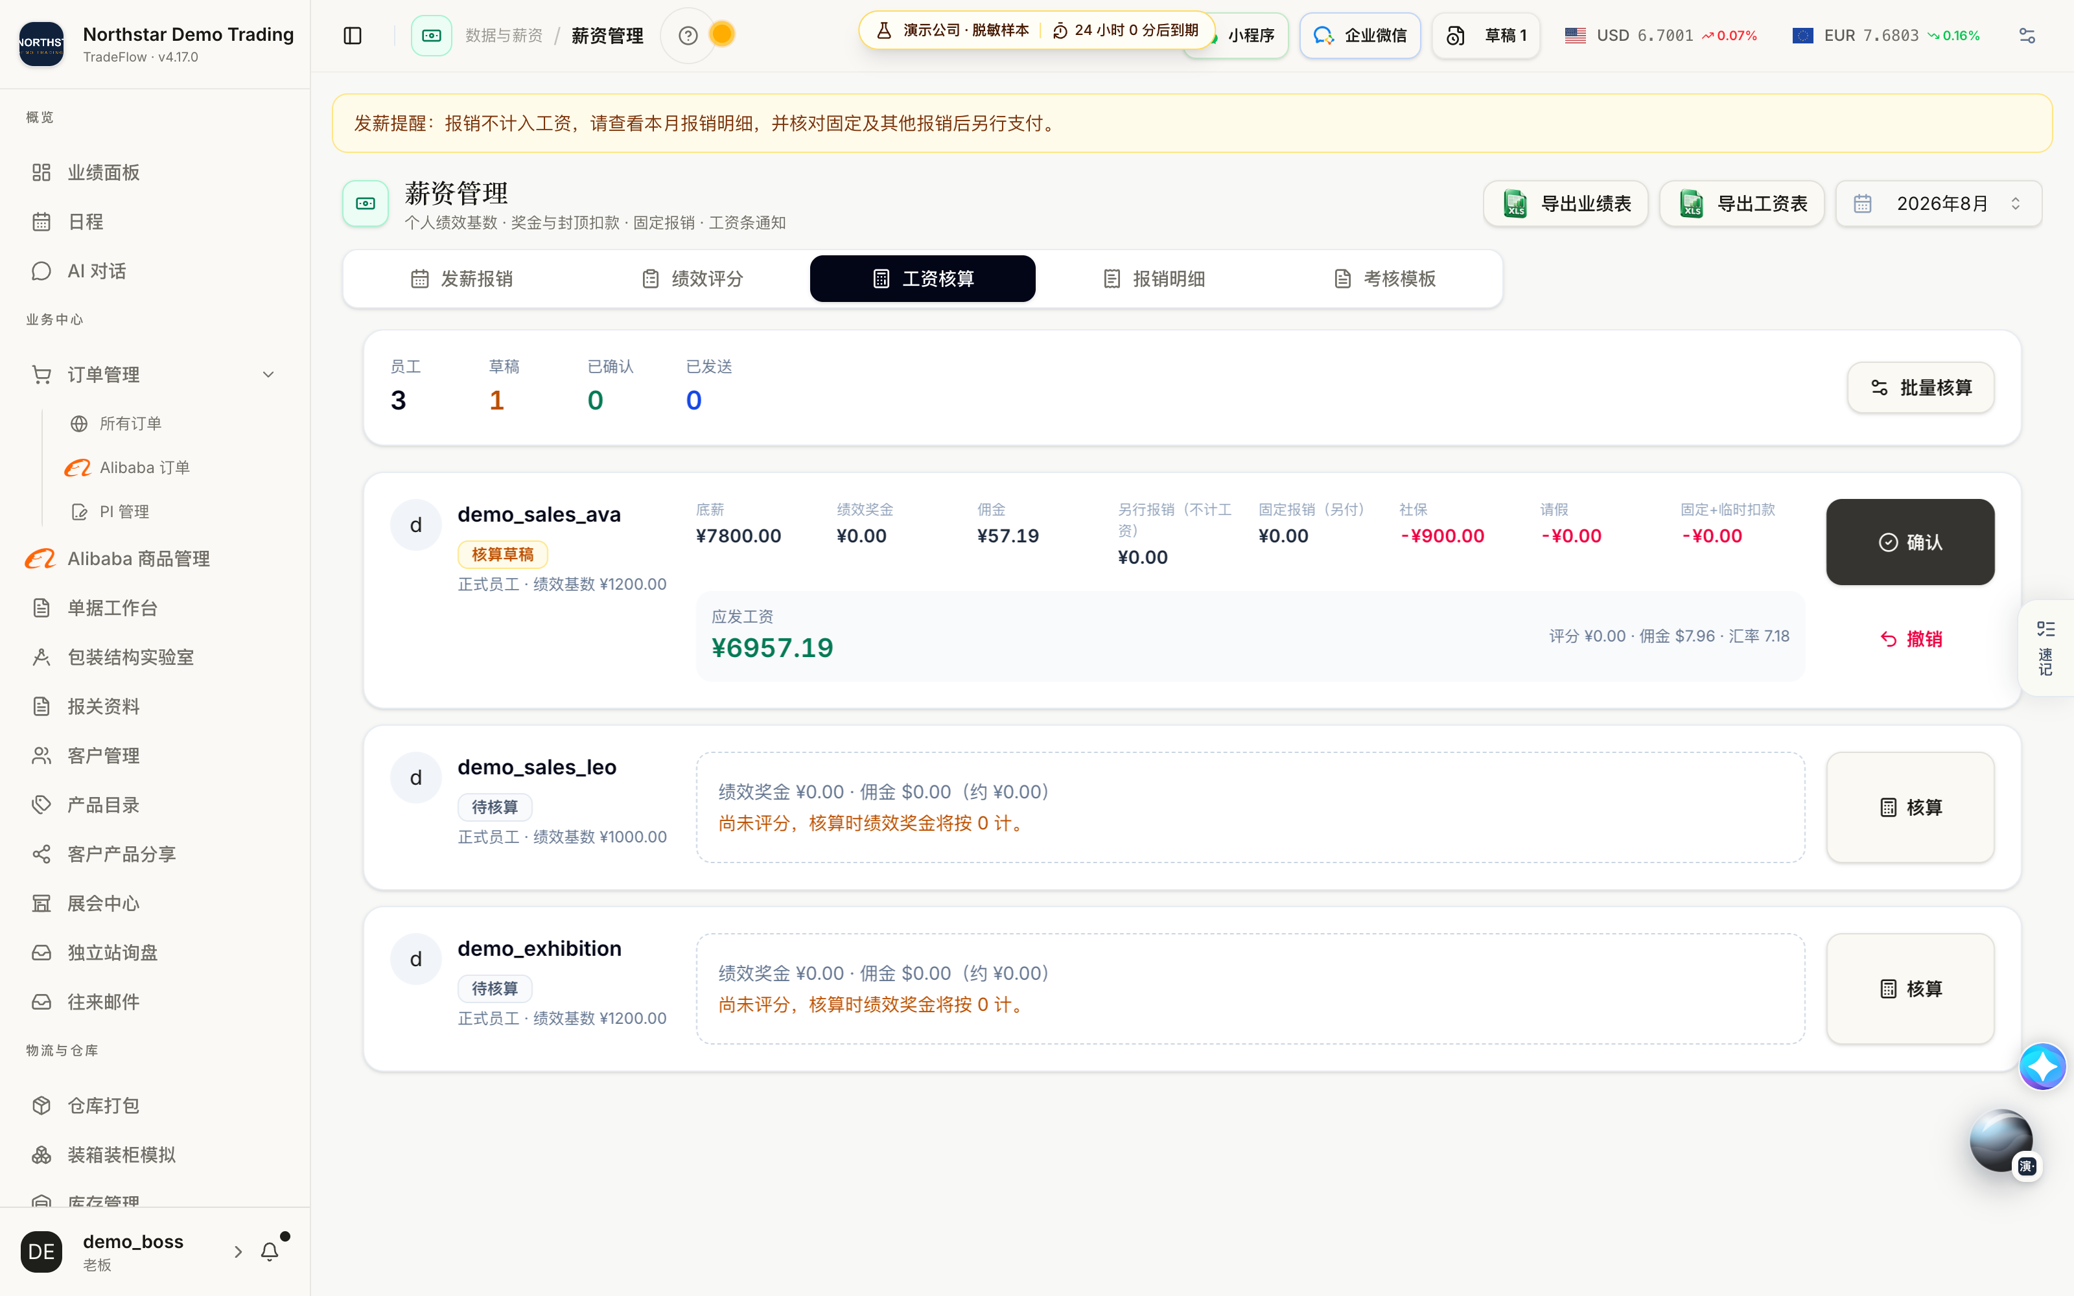This screenshot has width=2074, height=1296.
Task: Open 客户产品分享 in sidebar
Action: pyautogui.click(x=155, y=855)
